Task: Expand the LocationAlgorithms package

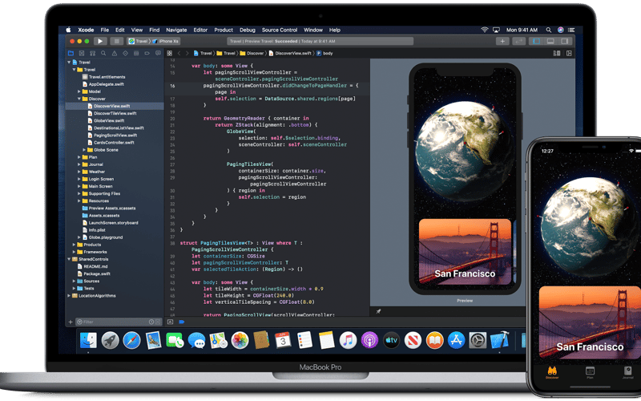Action: coord(69,296)
